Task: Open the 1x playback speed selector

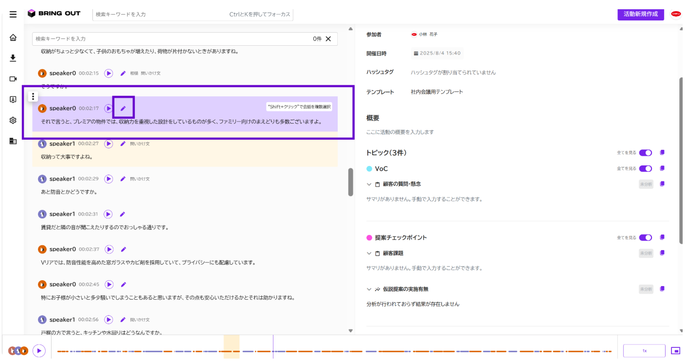Action: (x=644, y=350)
